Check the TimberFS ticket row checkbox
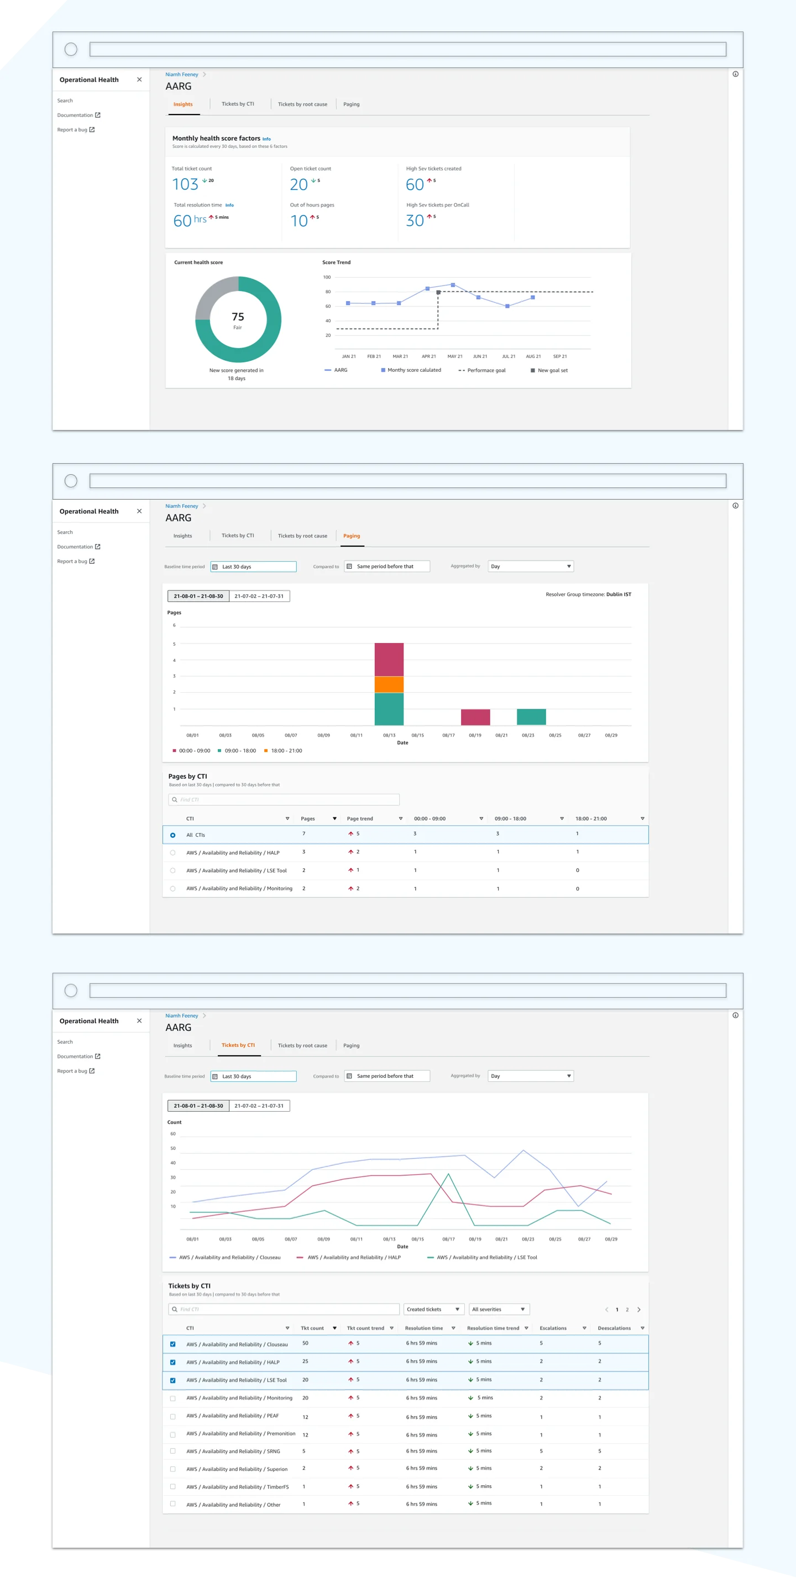 coord(172,1487)
